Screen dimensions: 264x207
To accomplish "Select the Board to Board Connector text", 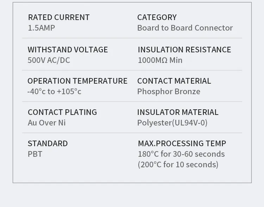I will coord(185,28).
